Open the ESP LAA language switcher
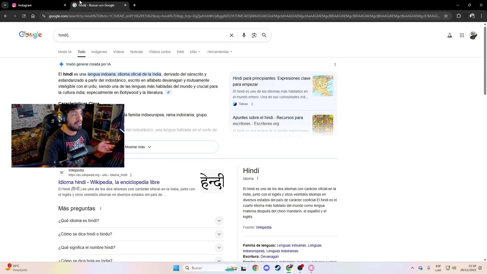487x274 pixels. click(438, 268)
